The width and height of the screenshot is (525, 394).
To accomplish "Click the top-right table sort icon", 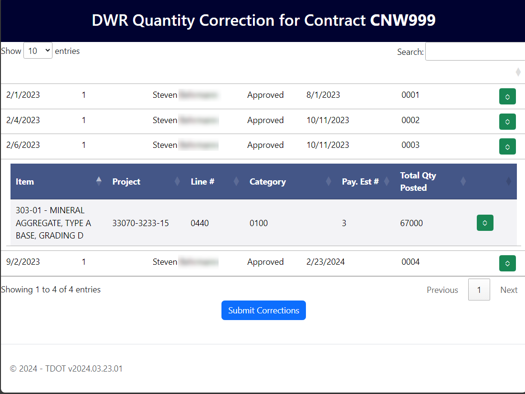I will pyautogui.click(x=518, y=72).
